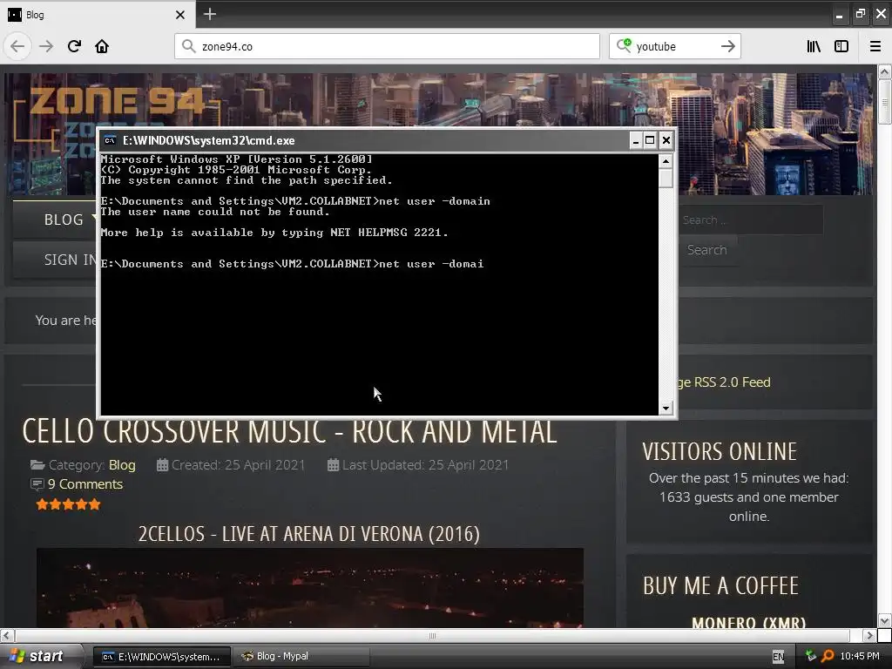Switch to the cmd.exe taskbar button
The image size is (892, 669).
pyautogui.click(x=162, y=657)
